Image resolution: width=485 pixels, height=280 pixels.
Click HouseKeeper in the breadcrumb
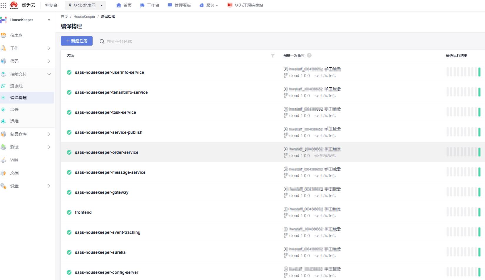pos(84,17)
